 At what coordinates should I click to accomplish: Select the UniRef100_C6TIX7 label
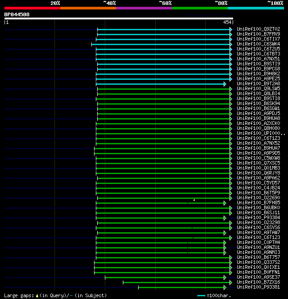[x=258, y=39]
